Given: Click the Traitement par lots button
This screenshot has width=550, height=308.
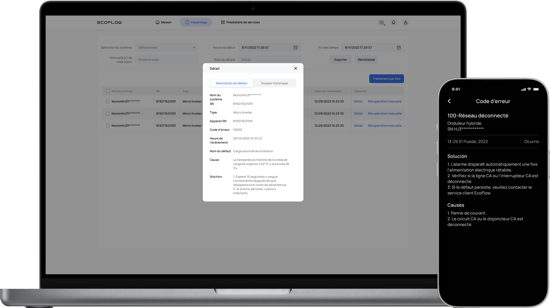Looking at the screenshot, I should pos(386,79).
